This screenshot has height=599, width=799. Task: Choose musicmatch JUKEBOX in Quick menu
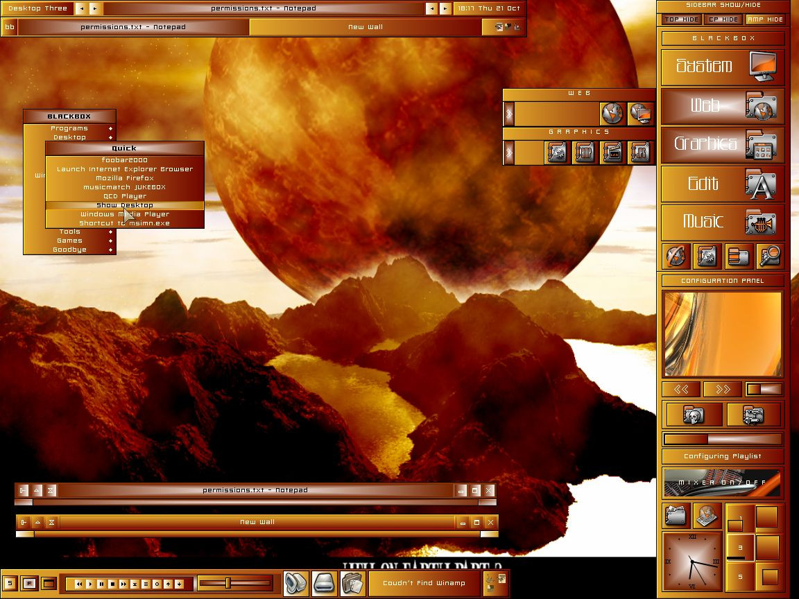(x=125, y=187)
